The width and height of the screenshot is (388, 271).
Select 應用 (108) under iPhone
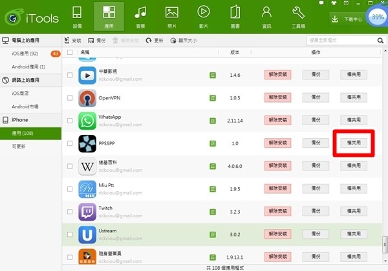(x=30, y=134)
